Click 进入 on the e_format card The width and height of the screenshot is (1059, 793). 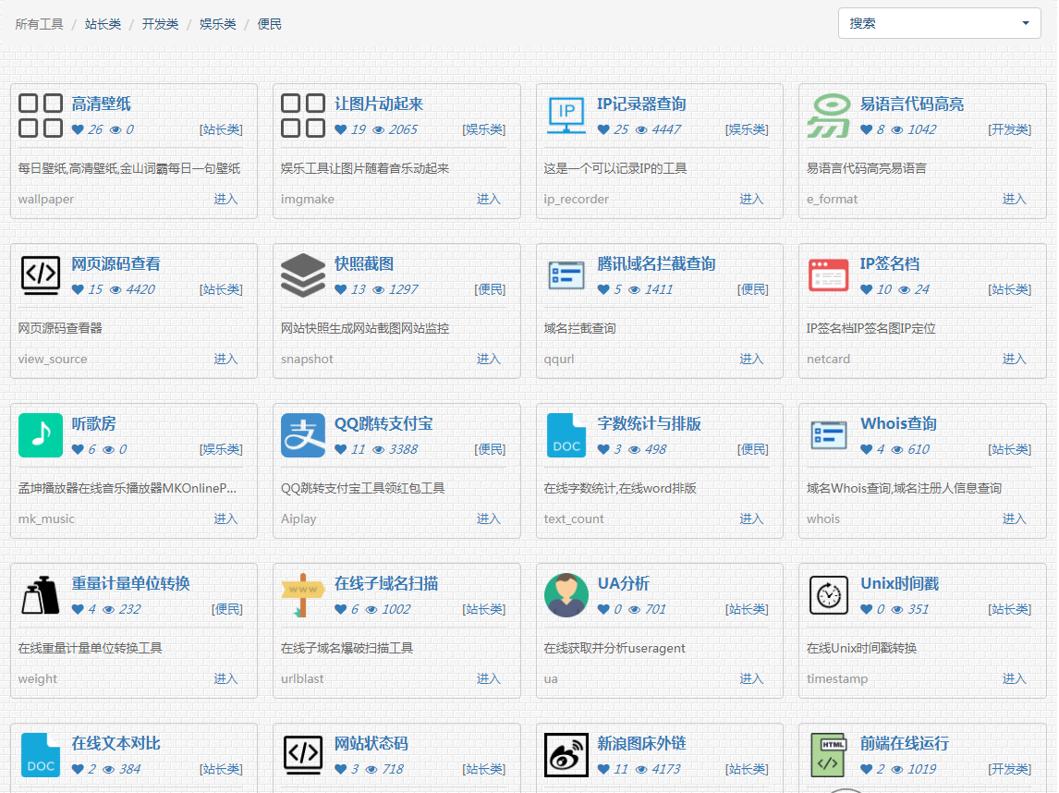[1014, 200]
